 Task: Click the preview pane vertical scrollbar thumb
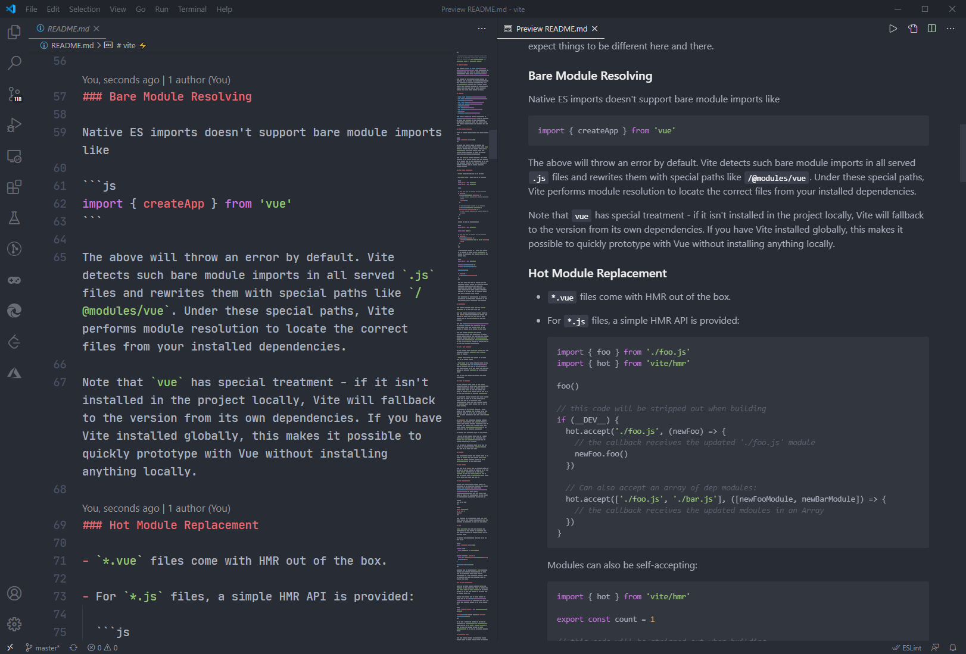[x=962, y=153]
